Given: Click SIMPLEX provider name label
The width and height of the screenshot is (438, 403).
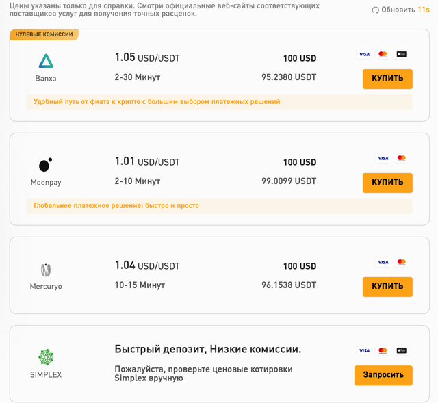Looking at the screenshot, I should point(46,374).
